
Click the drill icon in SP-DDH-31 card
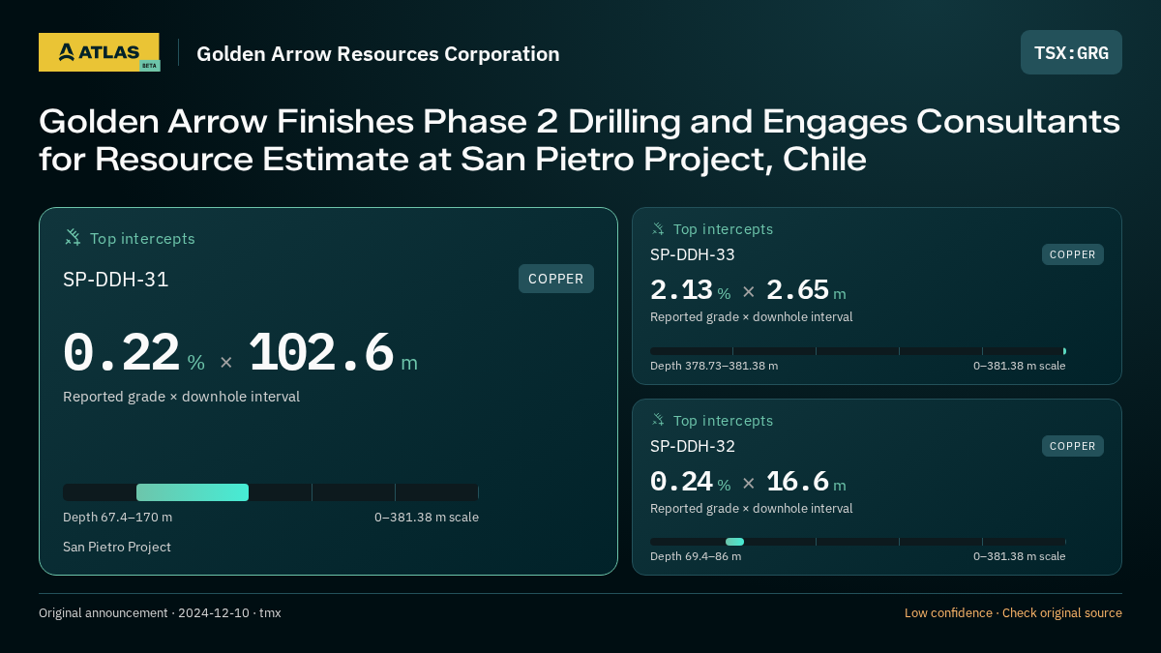73,237
